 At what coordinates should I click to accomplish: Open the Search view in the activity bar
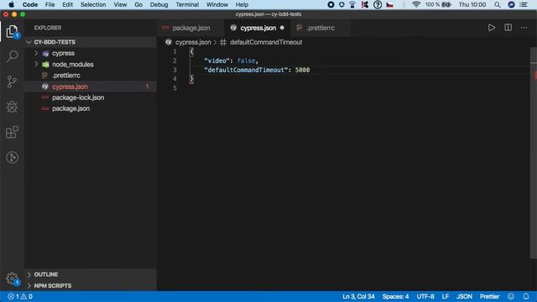click(12, 56)
